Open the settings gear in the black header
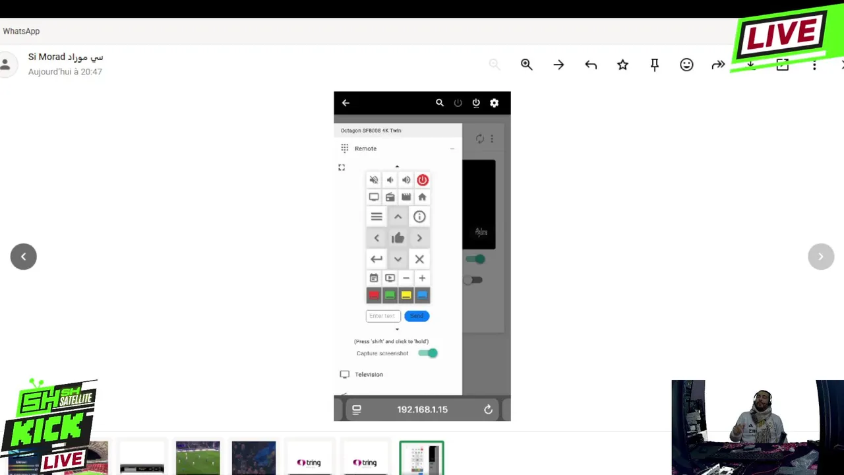 click(494, 103)
